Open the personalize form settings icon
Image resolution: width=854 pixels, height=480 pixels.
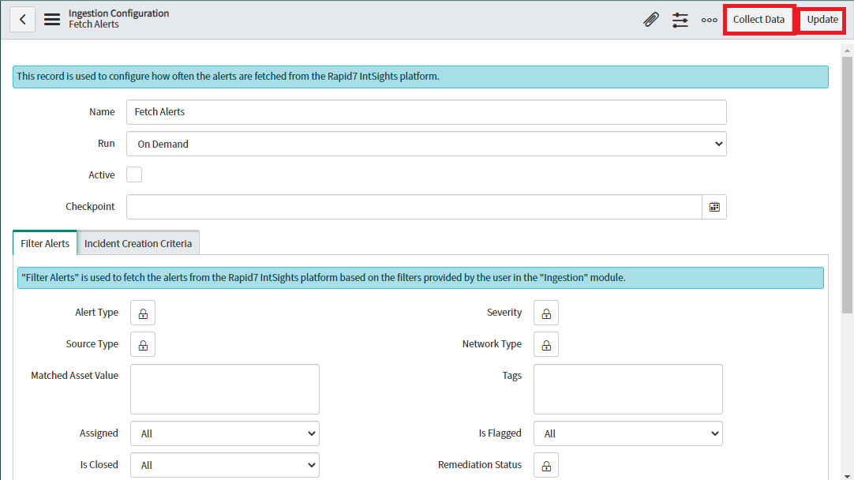click(680, 20)
